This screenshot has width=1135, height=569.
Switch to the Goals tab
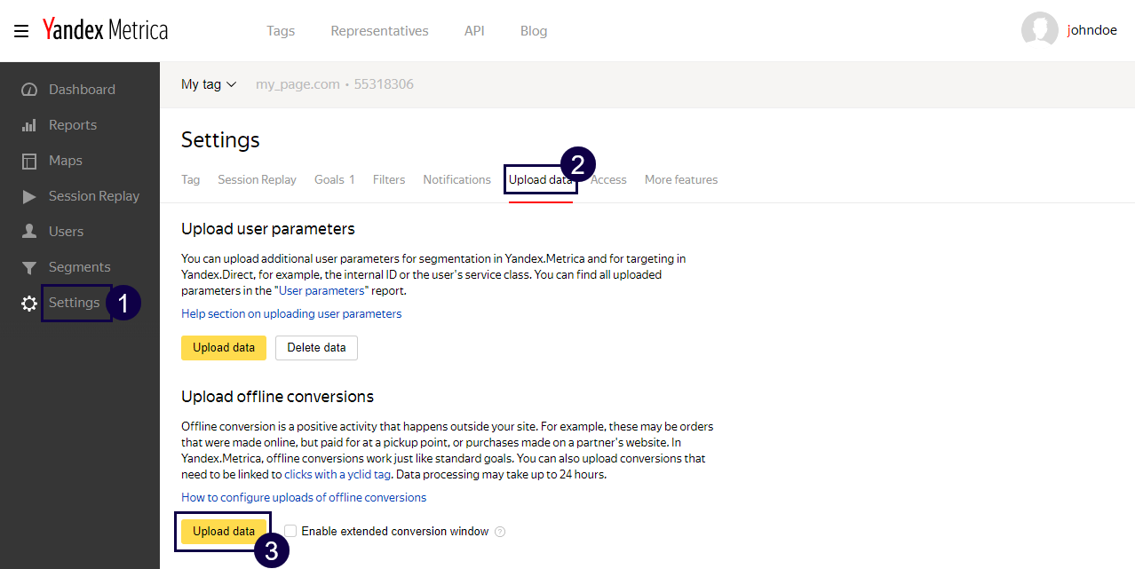tap(335, 179)
